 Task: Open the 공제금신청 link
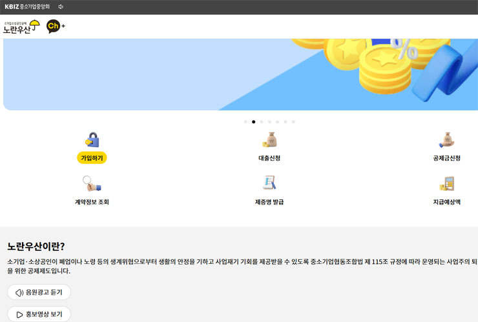click(447, 158)
